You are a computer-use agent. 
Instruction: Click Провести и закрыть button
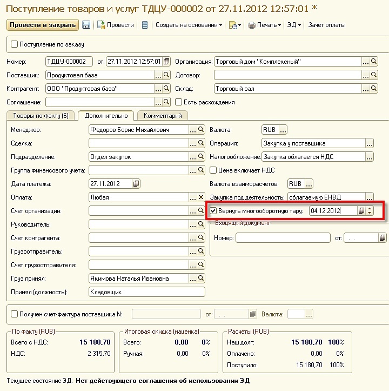click(43, 25)
